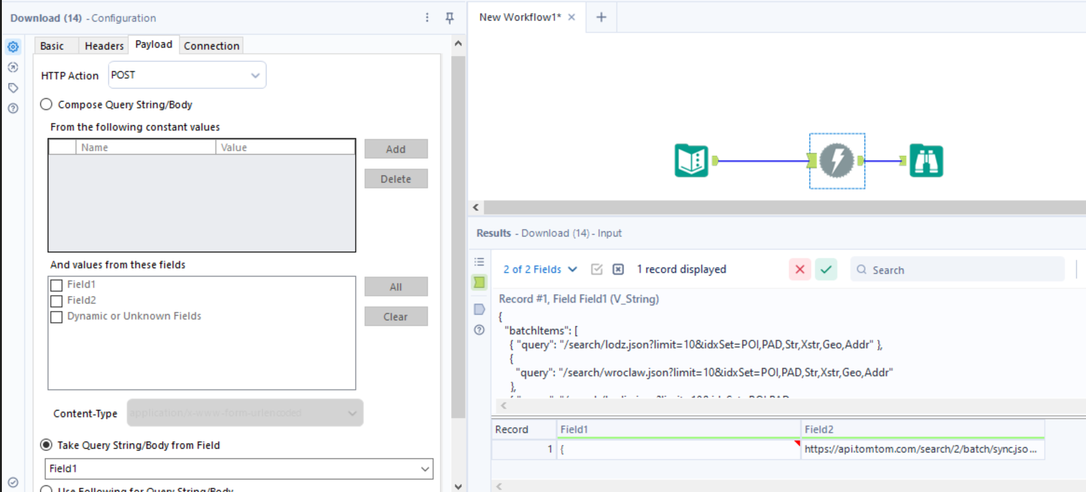The width and height of the screenshot is (1086, 492).
Task: Add a new workflow tab with plus icon
Action: 601,17
